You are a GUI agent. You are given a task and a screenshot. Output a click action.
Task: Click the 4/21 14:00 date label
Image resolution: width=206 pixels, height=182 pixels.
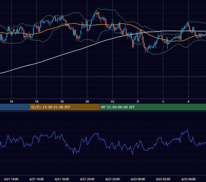click(11, 179)
